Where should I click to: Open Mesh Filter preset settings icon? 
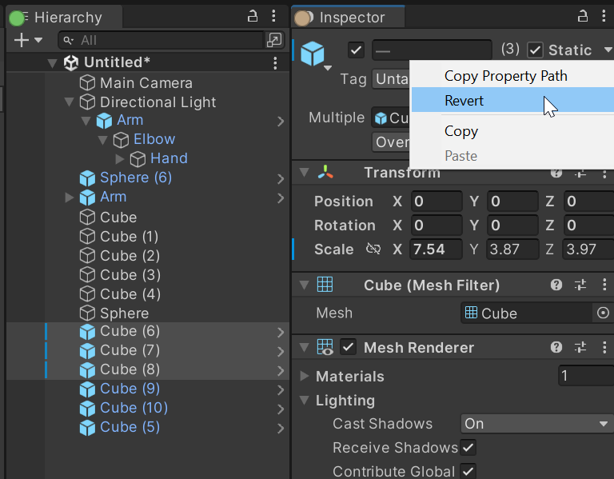click(580, 285)
